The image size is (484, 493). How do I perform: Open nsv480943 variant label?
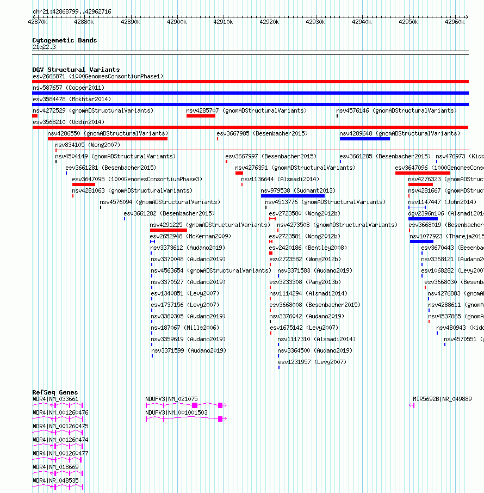pos(460,328)
